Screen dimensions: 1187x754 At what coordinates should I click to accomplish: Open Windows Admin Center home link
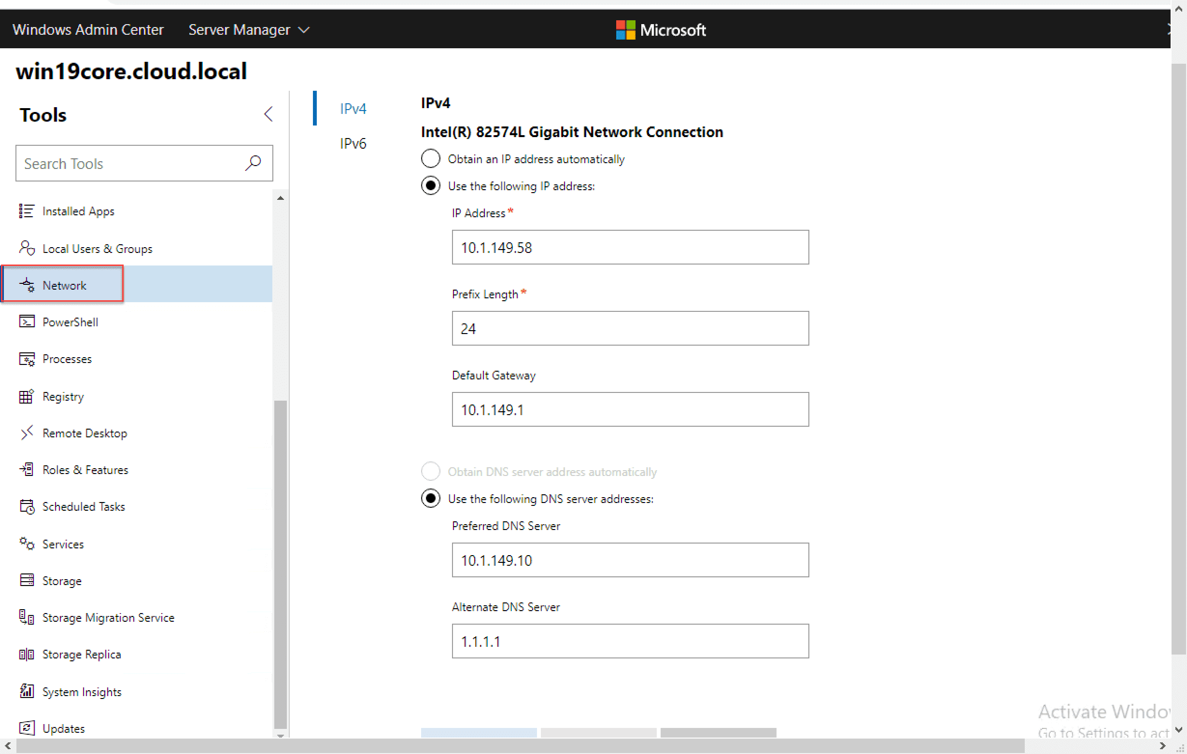(88, 29)
